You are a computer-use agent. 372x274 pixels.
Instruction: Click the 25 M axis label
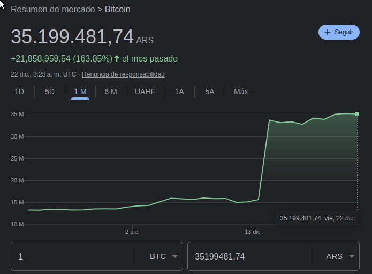[17, 158]
